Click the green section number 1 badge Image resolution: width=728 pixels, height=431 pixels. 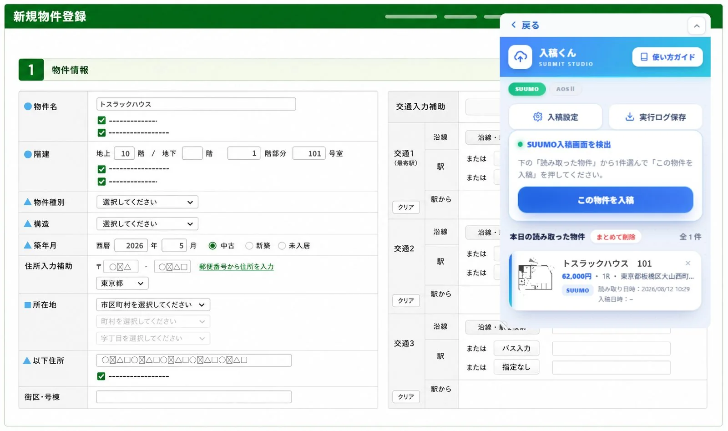[31, 70]
